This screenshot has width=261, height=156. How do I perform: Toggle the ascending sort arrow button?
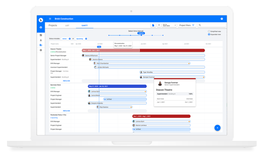click(x=159, y=25)
